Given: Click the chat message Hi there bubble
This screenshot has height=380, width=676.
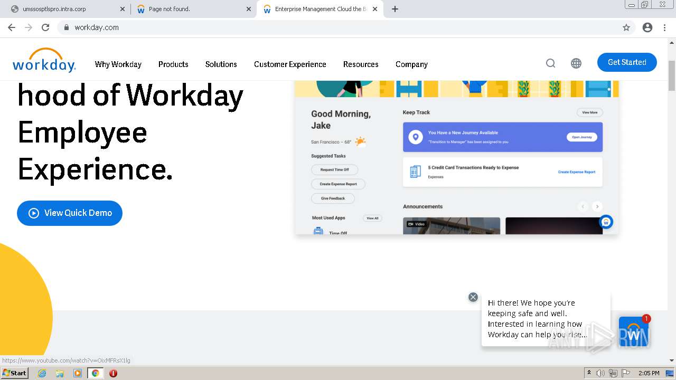Looking at the screenshot, I should 546,319.
